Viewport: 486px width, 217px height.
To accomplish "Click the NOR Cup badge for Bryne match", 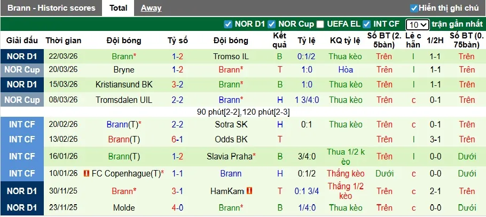I will click(x=22, y=69).
